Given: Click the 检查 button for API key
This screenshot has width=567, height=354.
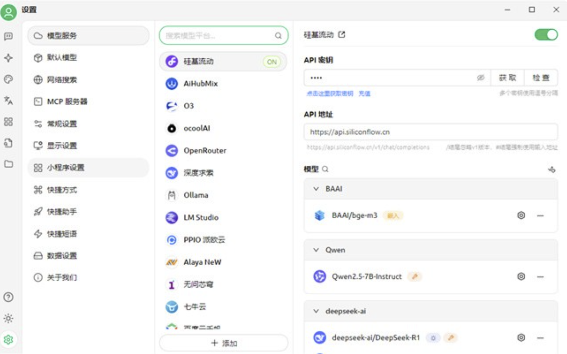Looking at the screenshot, I should [x=541, y=78].
